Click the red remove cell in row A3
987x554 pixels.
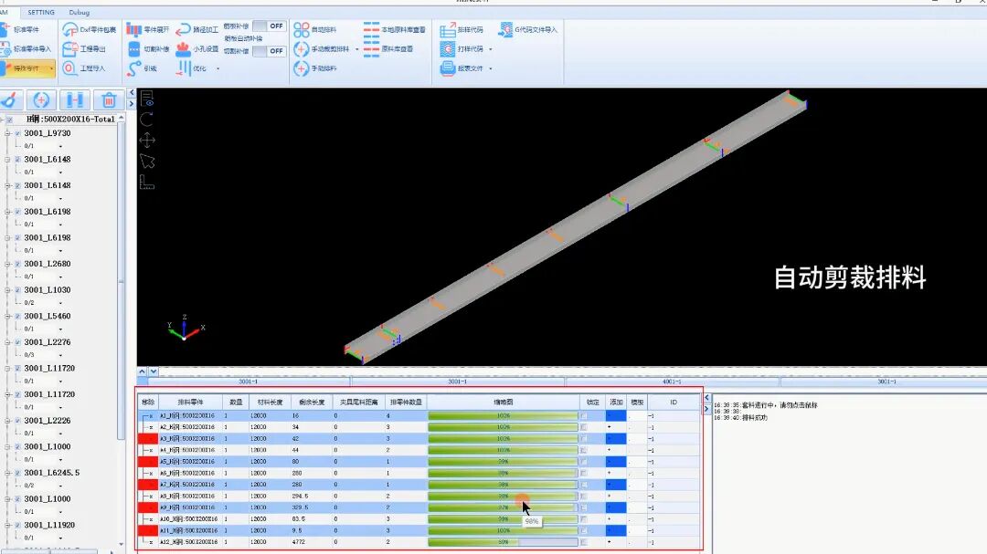(x=149, y=439)
